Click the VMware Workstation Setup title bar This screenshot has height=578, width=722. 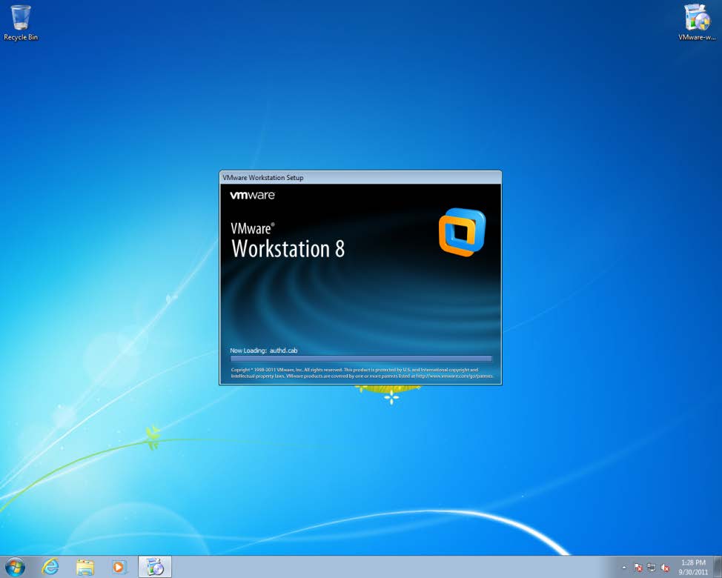[x=360, y=178]
